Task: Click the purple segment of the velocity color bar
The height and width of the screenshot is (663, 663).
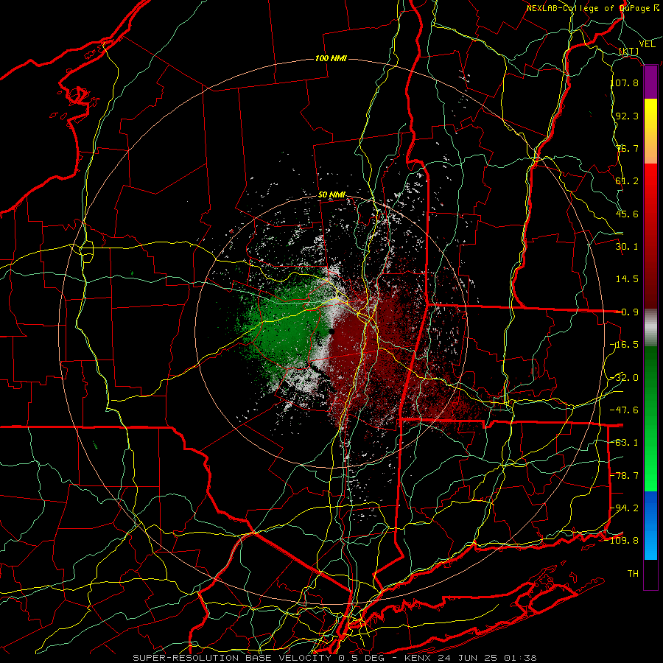Action: click(650, 83)
